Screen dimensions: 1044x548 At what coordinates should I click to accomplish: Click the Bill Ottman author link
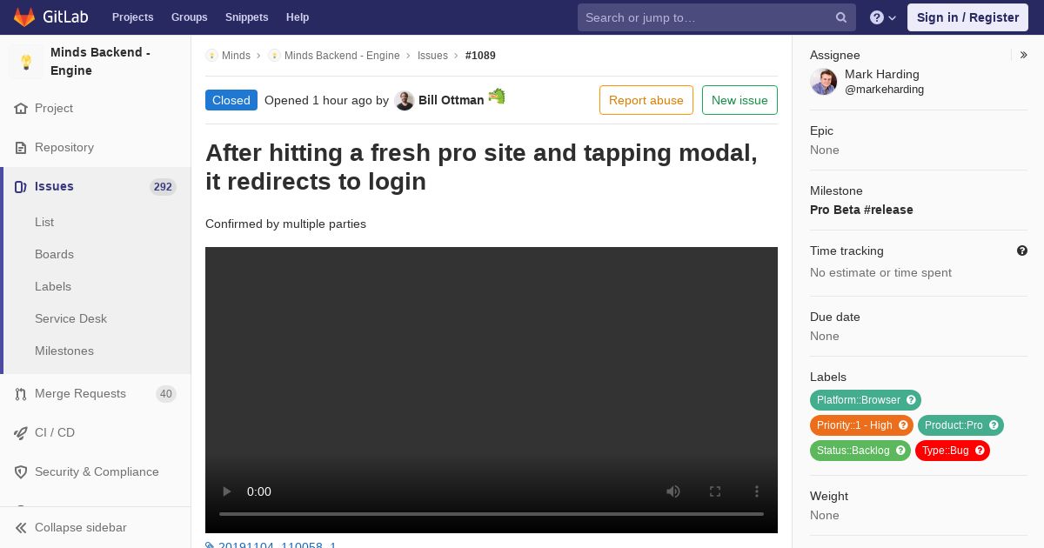coord(451,100)
